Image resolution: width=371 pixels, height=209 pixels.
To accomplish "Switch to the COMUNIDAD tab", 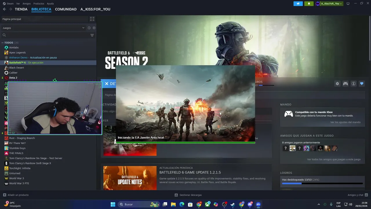I will [66, 9].
